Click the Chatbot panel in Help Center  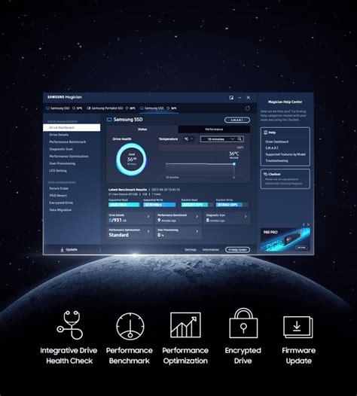click(285, 179)
